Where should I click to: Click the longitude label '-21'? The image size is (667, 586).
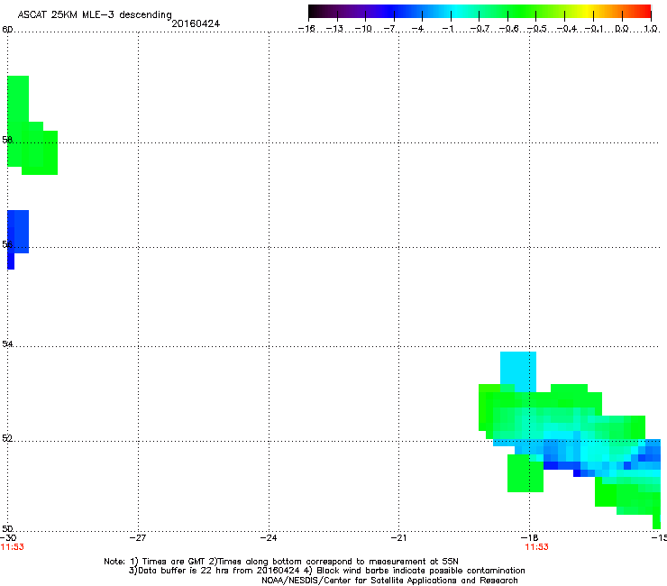tap(398, 538)
